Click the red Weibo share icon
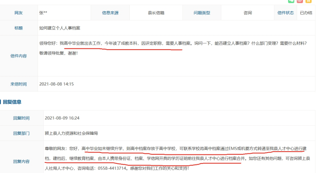 click(x=300, y=1)
